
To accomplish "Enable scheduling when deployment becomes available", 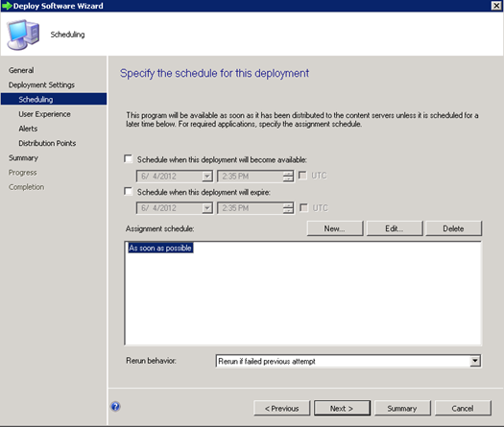I will 129,159.
